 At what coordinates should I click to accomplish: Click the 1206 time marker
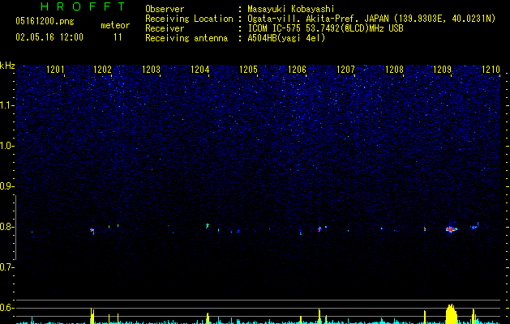pyautogui.click(x=297, y=70)
